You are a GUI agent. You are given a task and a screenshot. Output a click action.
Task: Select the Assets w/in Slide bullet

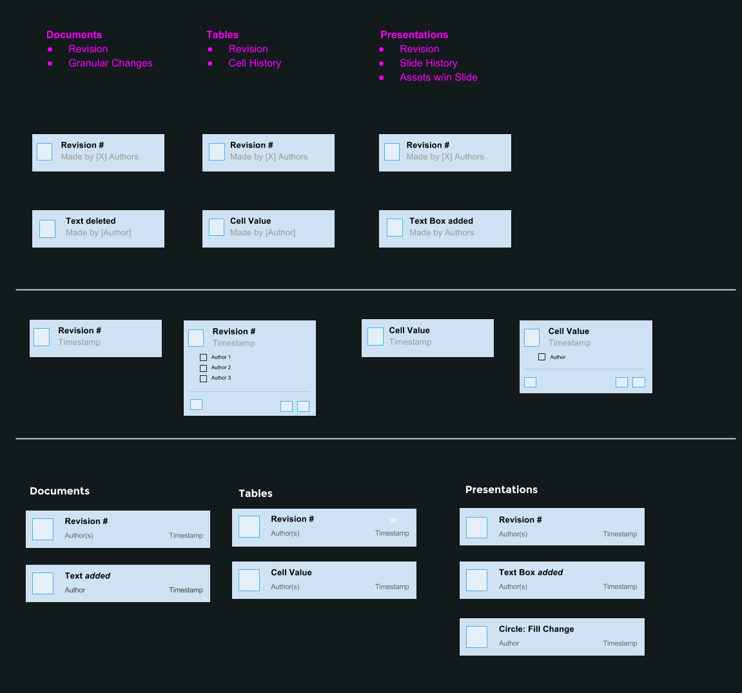click(x=438, y=77)
